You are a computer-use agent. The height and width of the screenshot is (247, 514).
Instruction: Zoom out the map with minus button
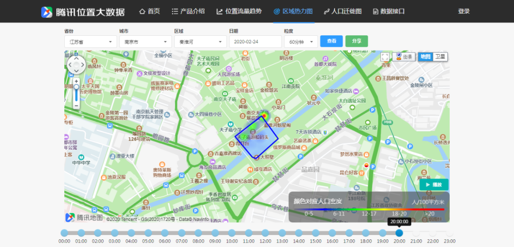76,106
